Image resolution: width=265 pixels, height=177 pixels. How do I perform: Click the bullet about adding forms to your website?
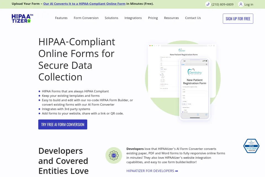point(83,113)
